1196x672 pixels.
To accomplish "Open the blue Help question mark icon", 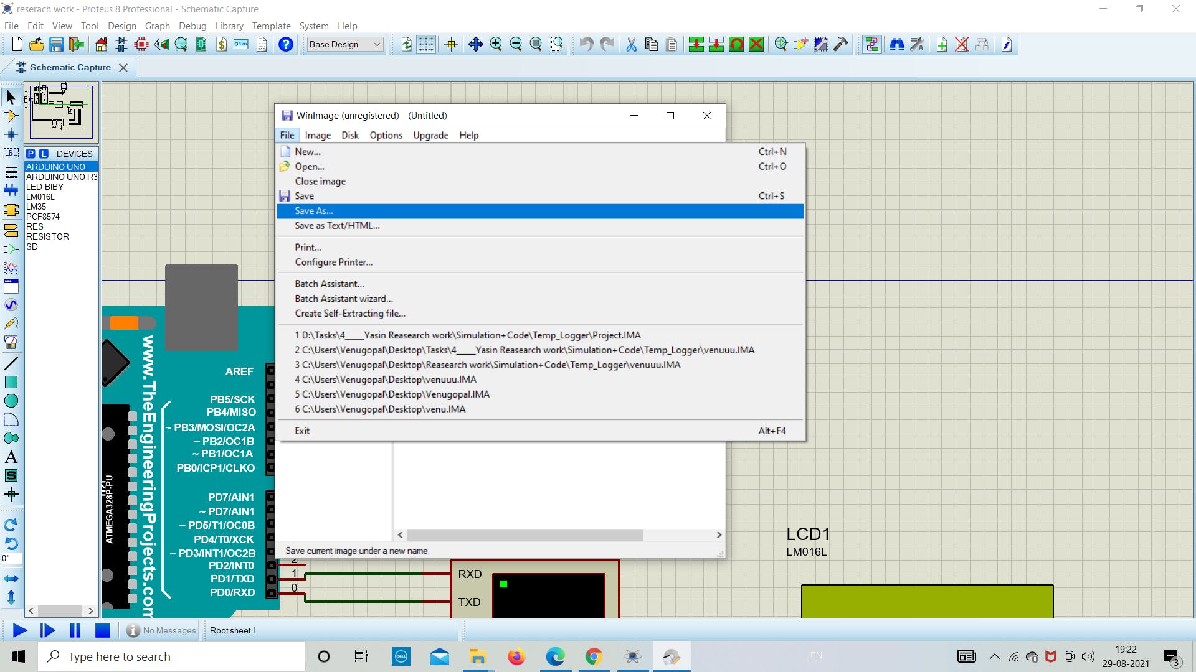I will point(285,44).
